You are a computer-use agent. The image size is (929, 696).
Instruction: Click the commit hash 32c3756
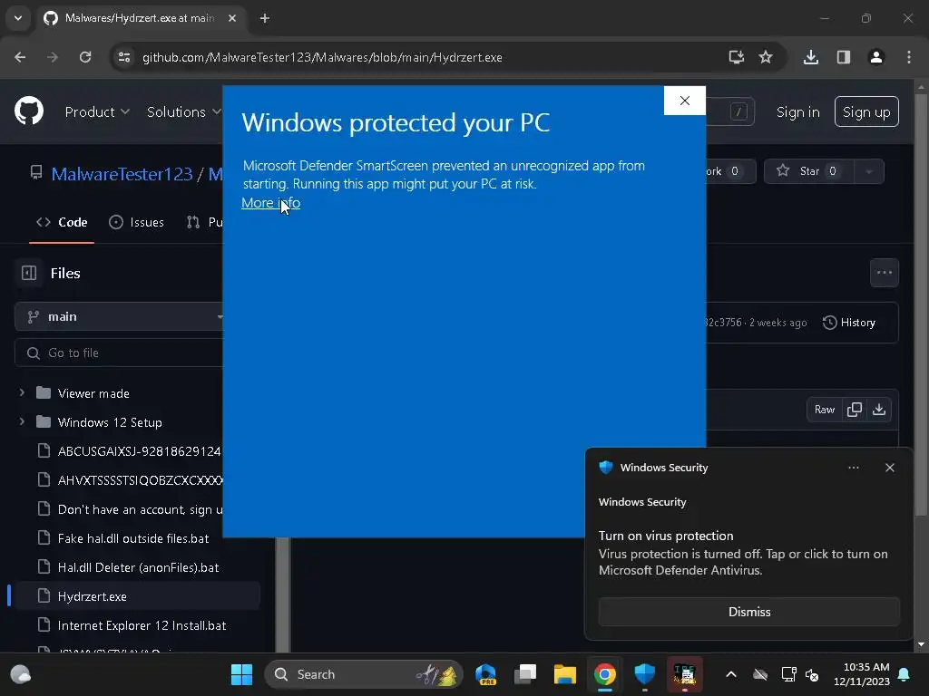(x=723, y=323)
